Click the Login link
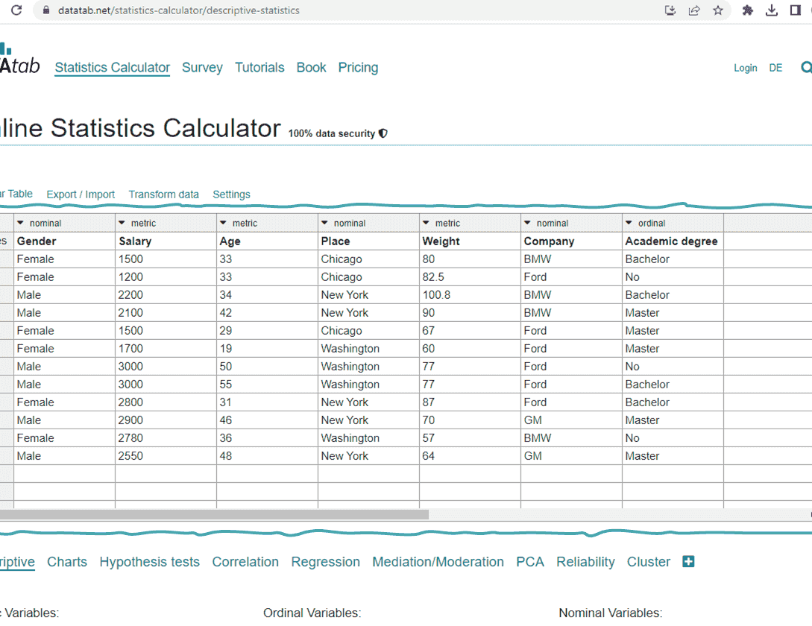812x626 pixels. [x=745, y=67]
